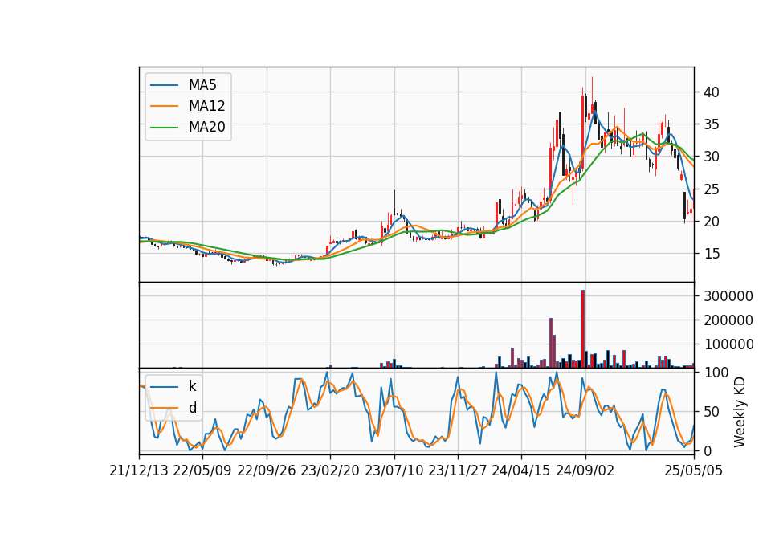This screenshot has width=771, height=554.
Task: Click the volume axis value 200000
Action: click(728, 320)
